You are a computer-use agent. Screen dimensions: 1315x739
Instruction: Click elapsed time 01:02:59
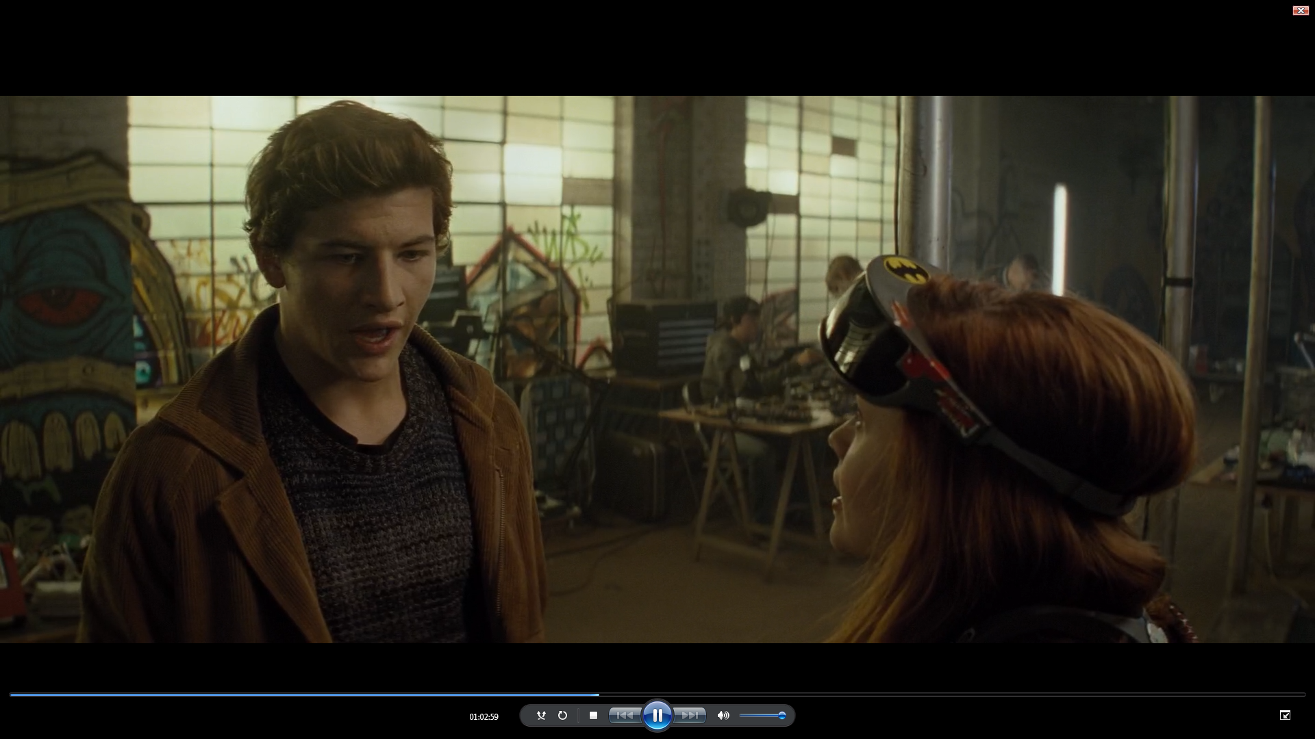coord(484,717)
